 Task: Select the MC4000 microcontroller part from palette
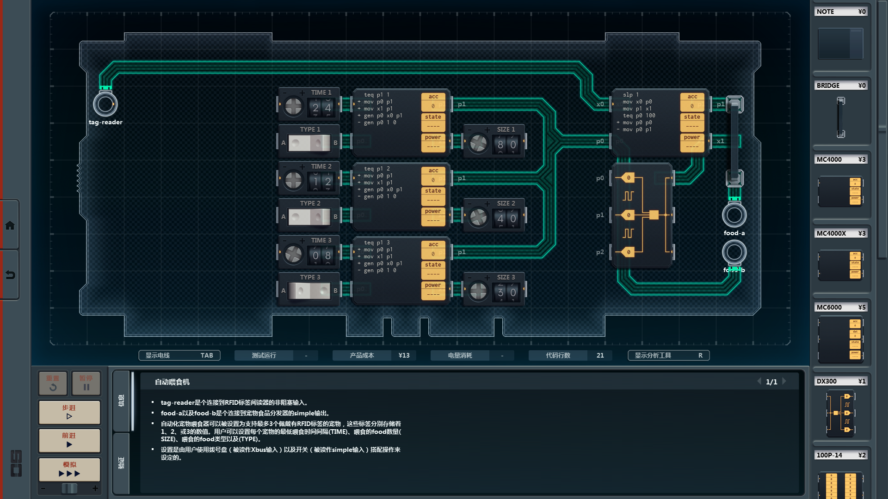coord(840,191)
